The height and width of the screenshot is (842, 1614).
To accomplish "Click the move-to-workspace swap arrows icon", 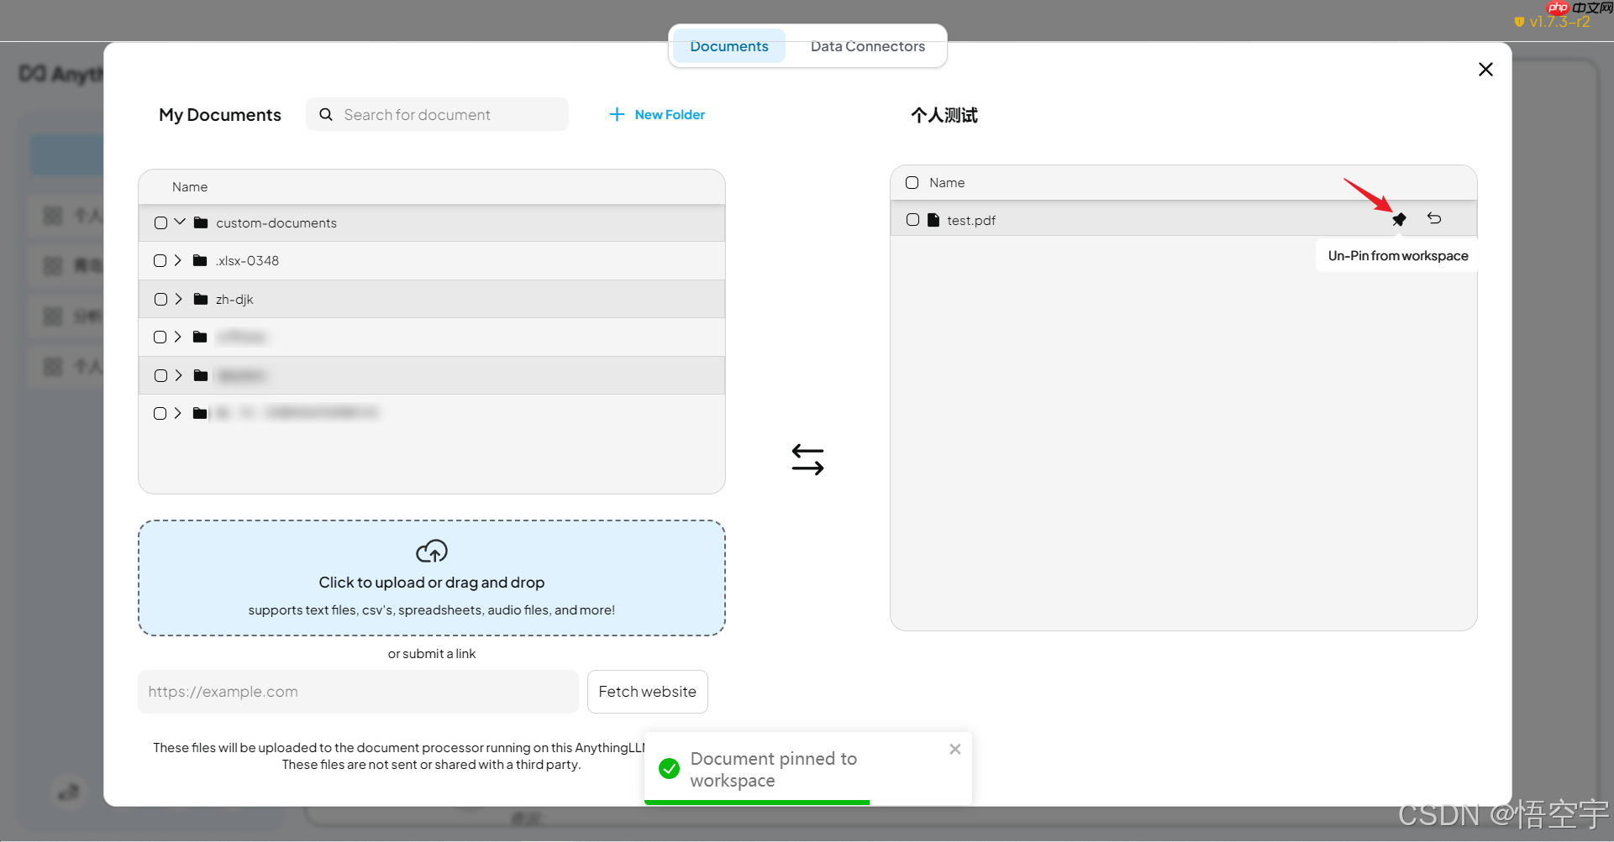I will pyautogui.click(x=807, y=459).
